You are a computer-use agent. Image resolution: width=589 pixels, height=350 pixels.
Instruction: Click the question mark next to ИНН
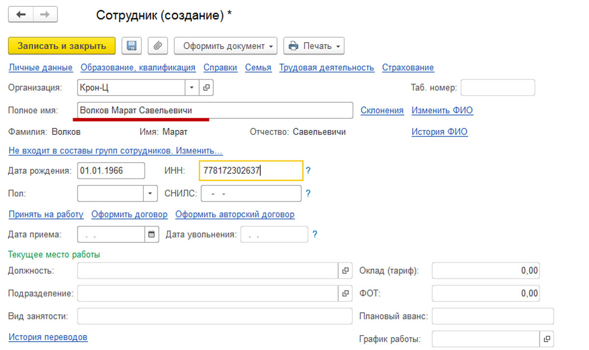pyautogui.click(x=308, y=171)
